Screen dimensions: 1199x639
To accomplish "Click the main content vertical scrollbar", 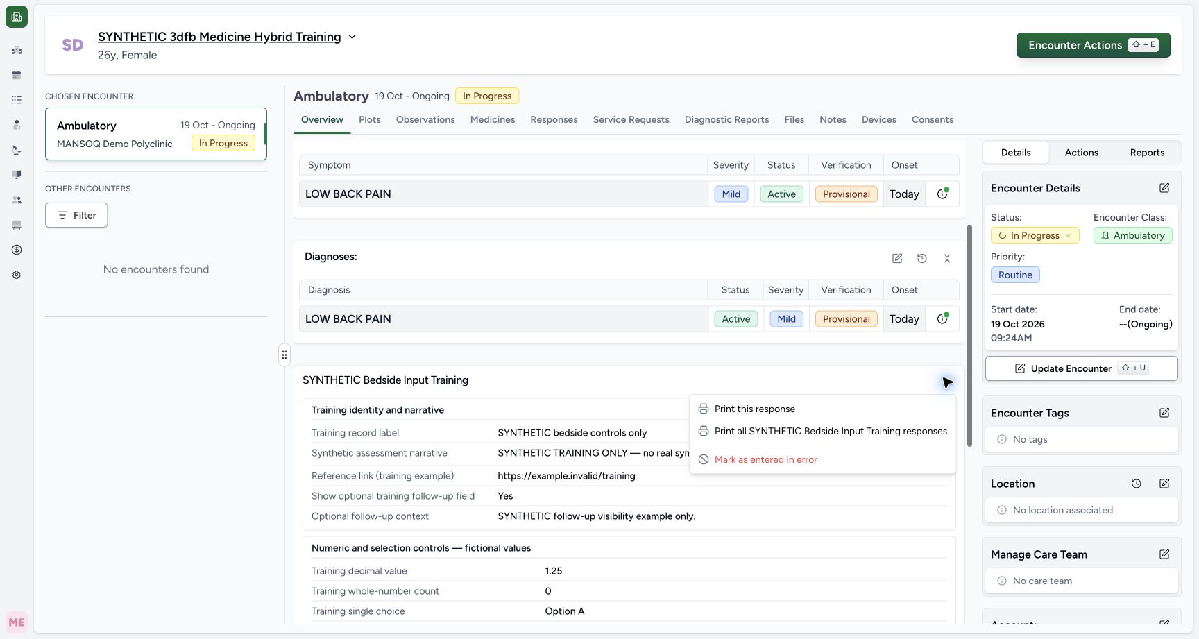I will 969,336.
